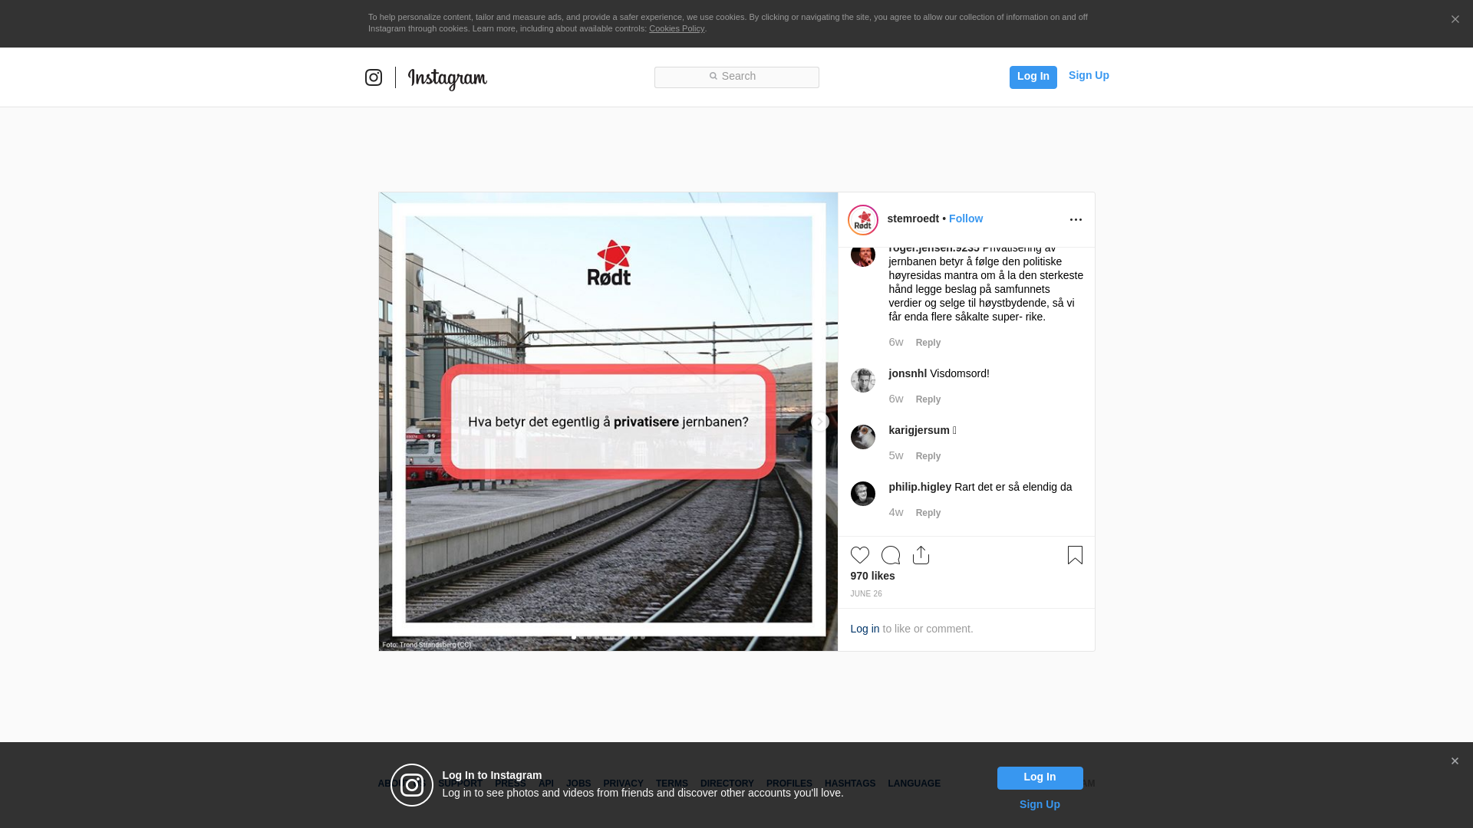Dismiss the cookie banner close icon

pos(1455,20)
